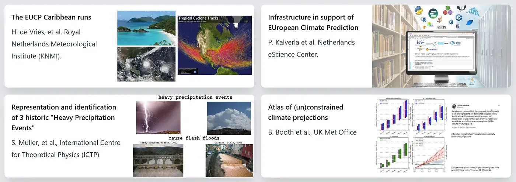Open Atlas of (un)constrained climate projections title
Viewport: 516px width, 182px height.
tap(306, 112)
